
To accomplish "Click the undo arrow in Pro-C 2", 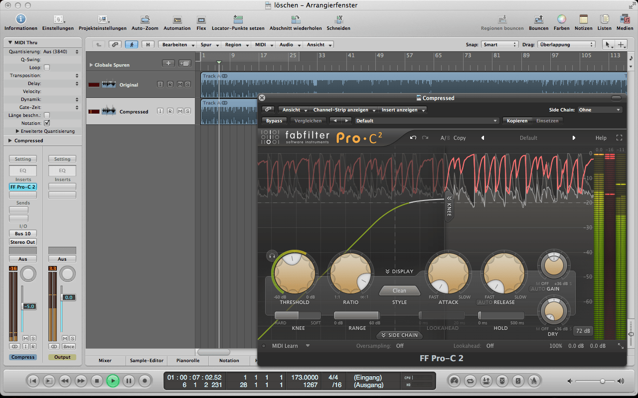I will pos(413,138).
